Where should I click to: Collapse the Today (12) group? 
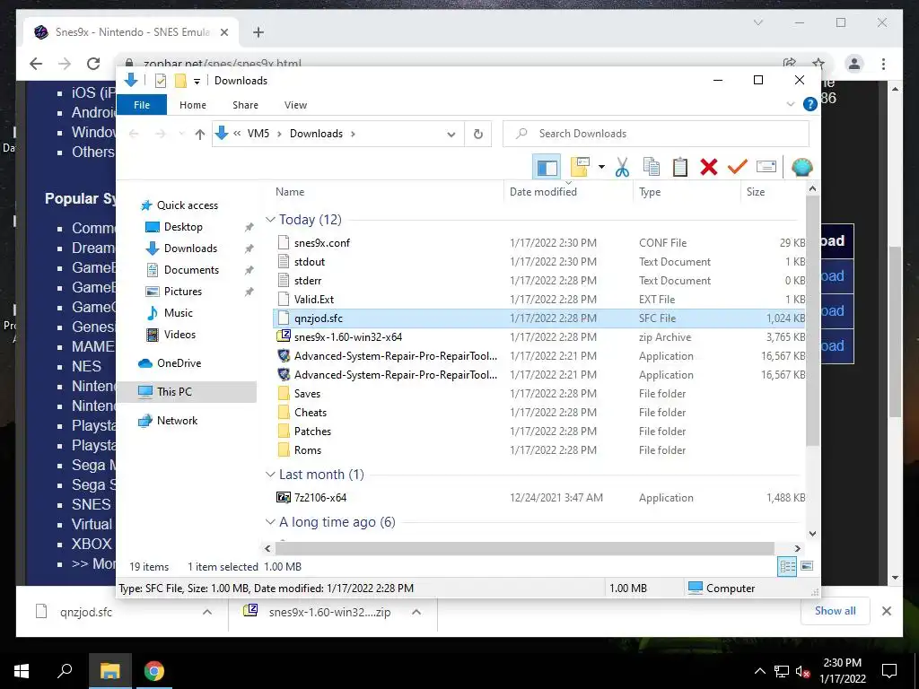(x=270, y=220)
